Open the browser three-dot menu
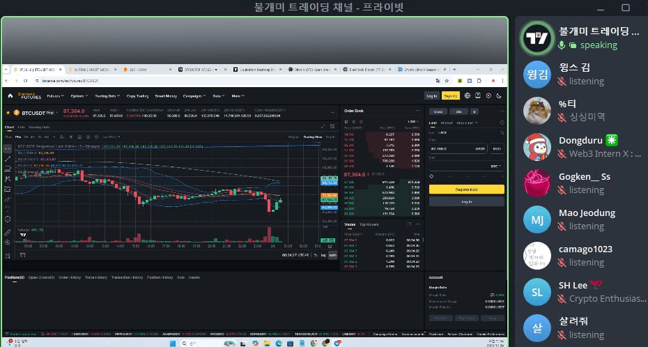This screenshot has height=347, width=648. click(502, 81)
